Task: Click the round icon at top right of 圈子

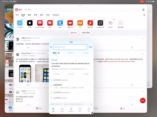Action: click(x=143, y=10)
